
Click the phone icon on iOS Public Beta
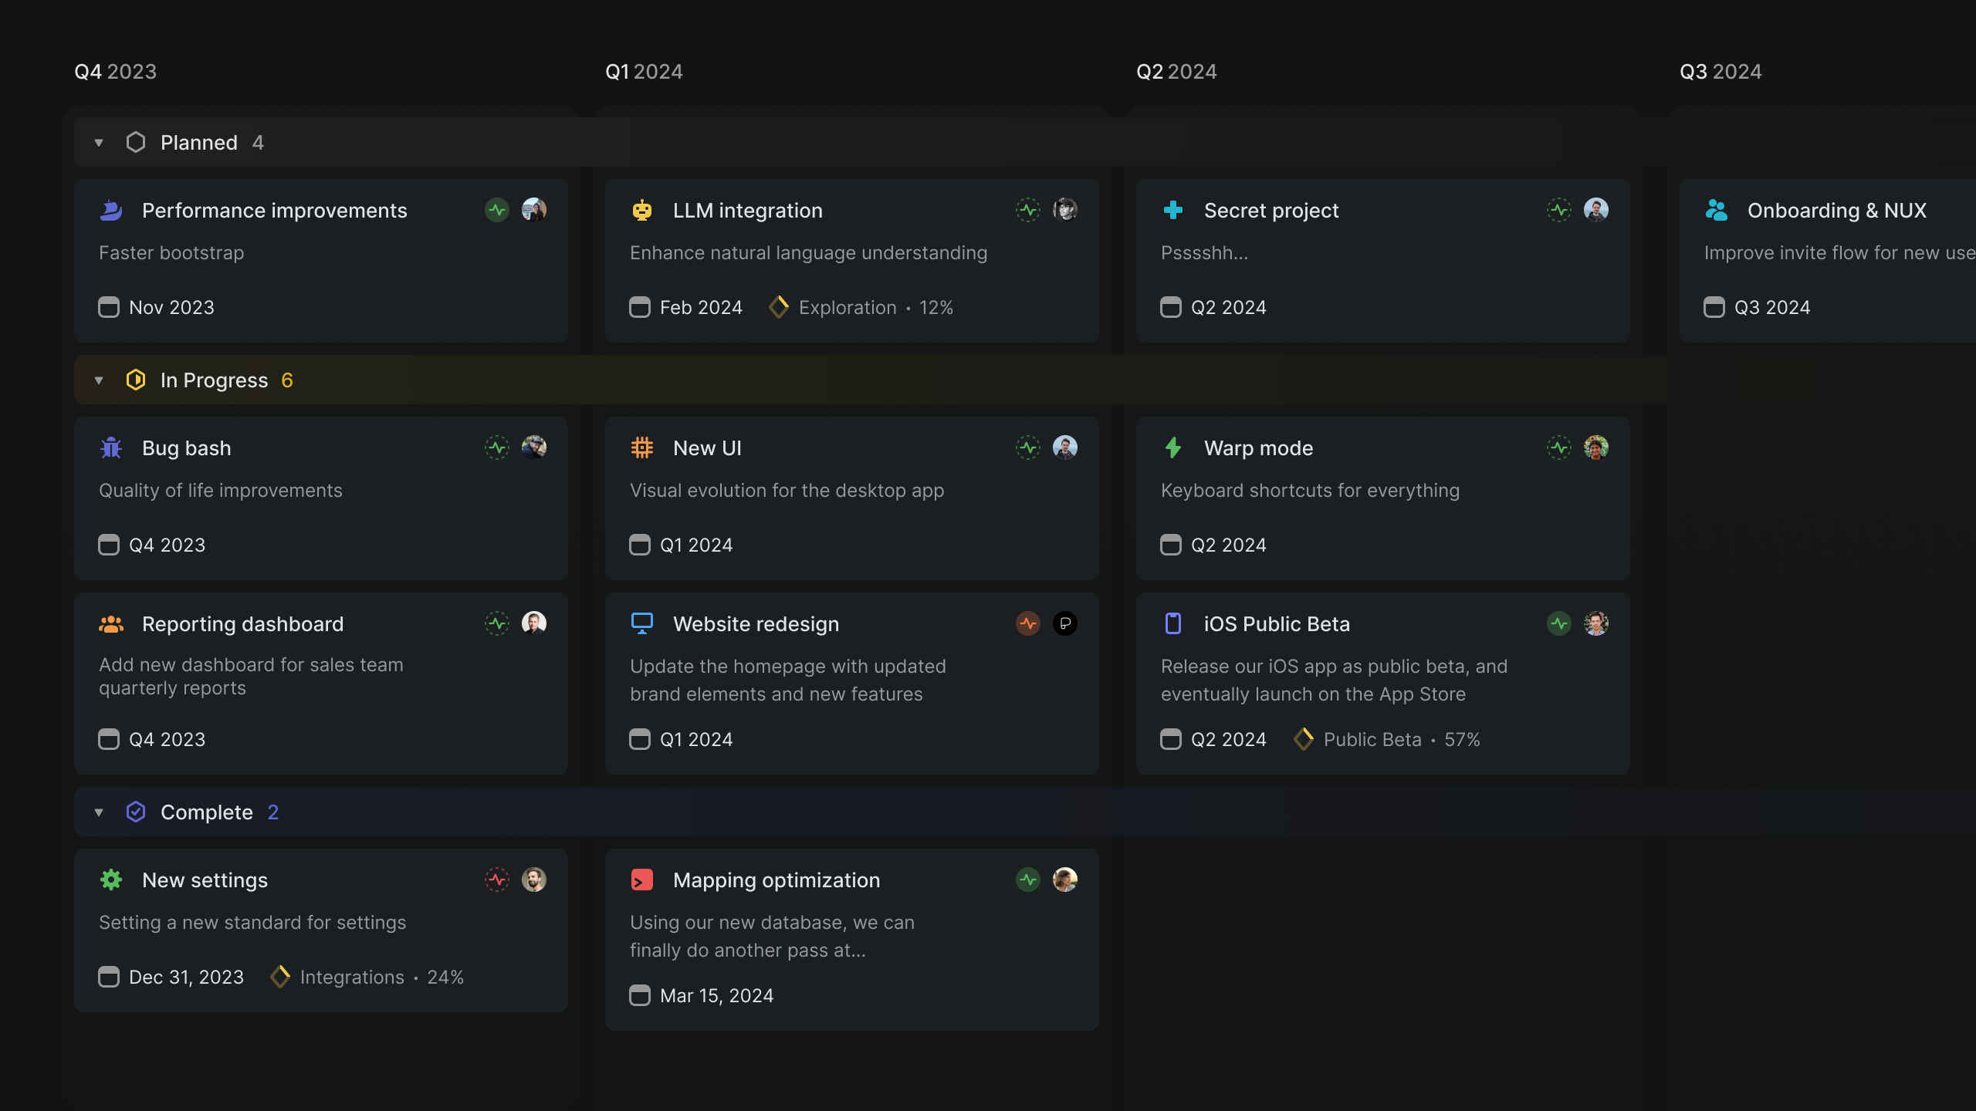point(1172,623)
